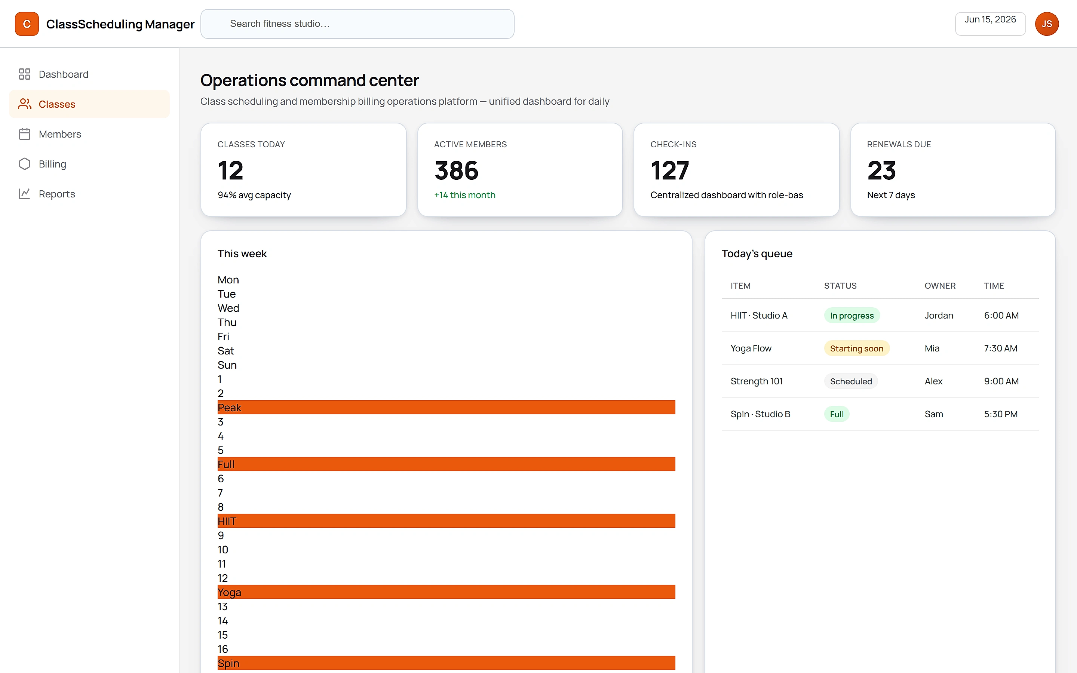1077x673 pixels.
Task: Click owner Sam in the queue
Action: click(934, 414)
